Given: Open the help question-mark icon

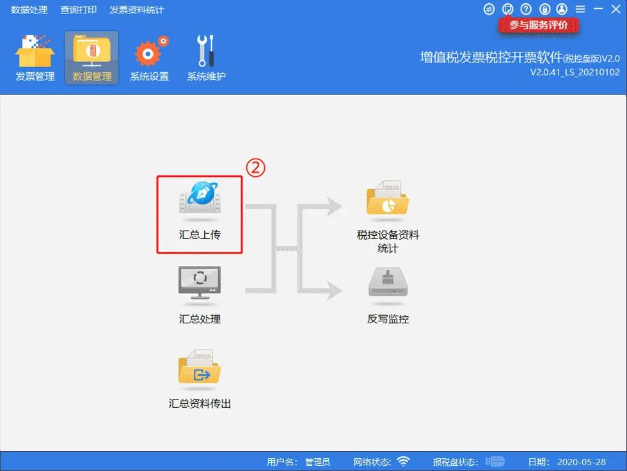Looking at the screenshot, I should pos(526,9).
